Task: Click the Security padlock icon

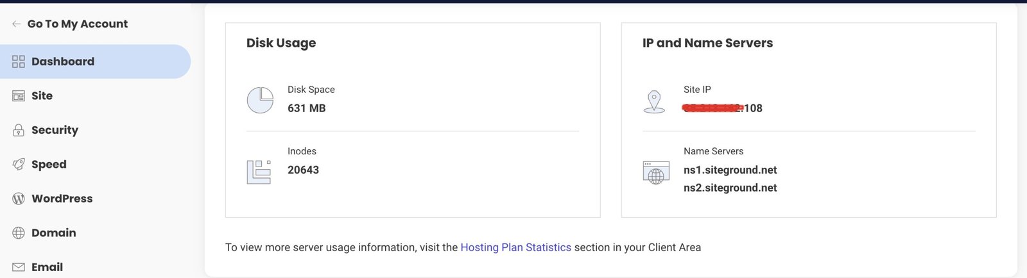Action: coord(19,130)
